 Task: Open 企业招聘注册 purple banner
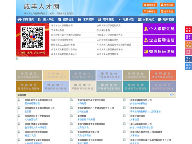coord(159,40)
